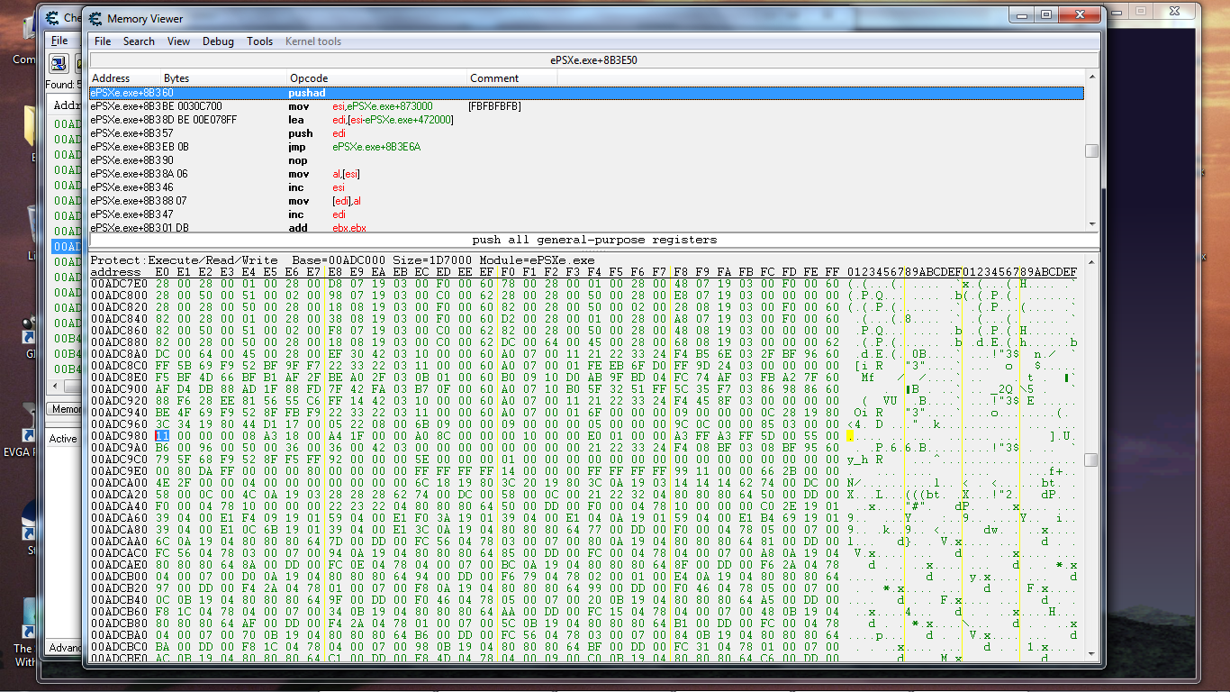This screenshot has width=1230, height=692.
Task: Open the File menu in Memory Viewer
Action: (103, 41)
